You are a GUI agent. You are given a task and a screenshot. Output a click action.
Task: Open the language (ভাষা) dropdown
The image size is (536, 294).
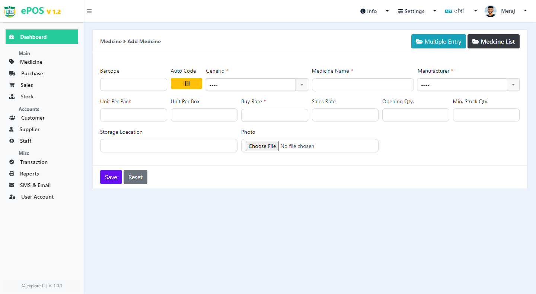(461, 11)
